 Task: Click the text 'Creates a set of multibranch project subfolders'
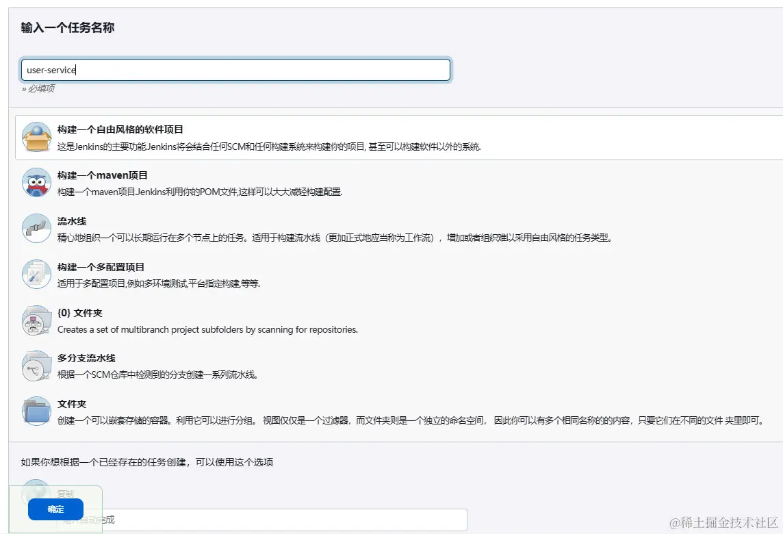click(207, 330)
